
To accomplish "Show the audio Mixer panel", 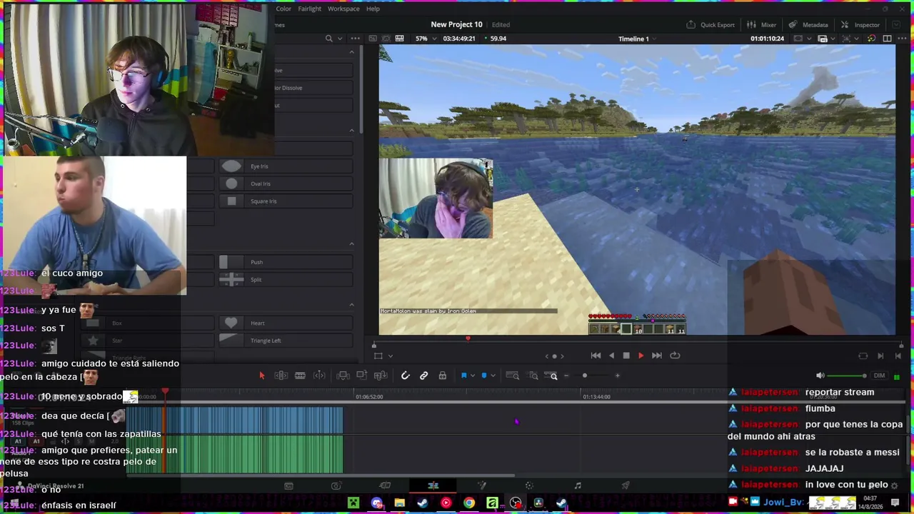I will [761, 24].
